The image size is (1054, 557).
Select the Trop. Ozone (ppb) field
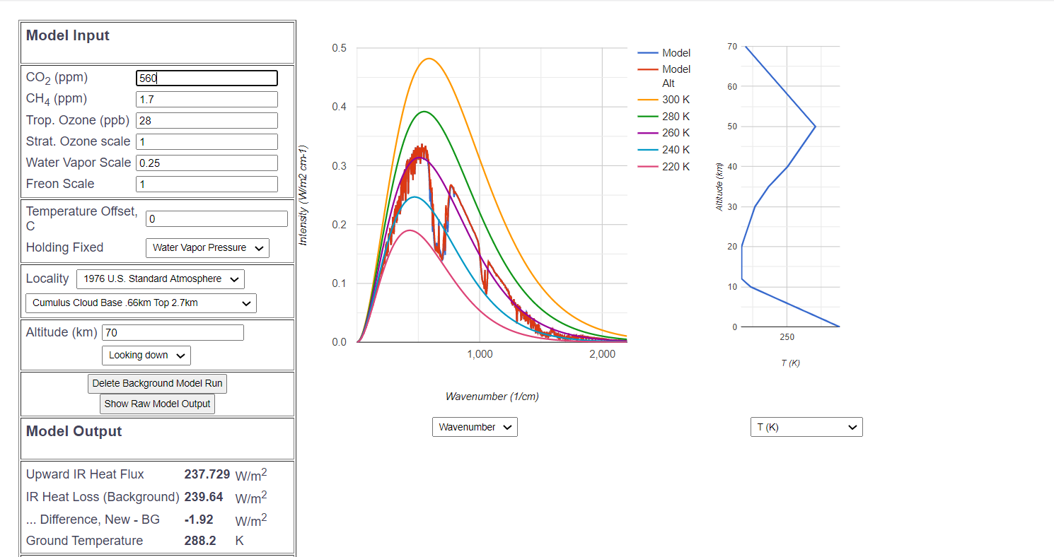point(207,121)
